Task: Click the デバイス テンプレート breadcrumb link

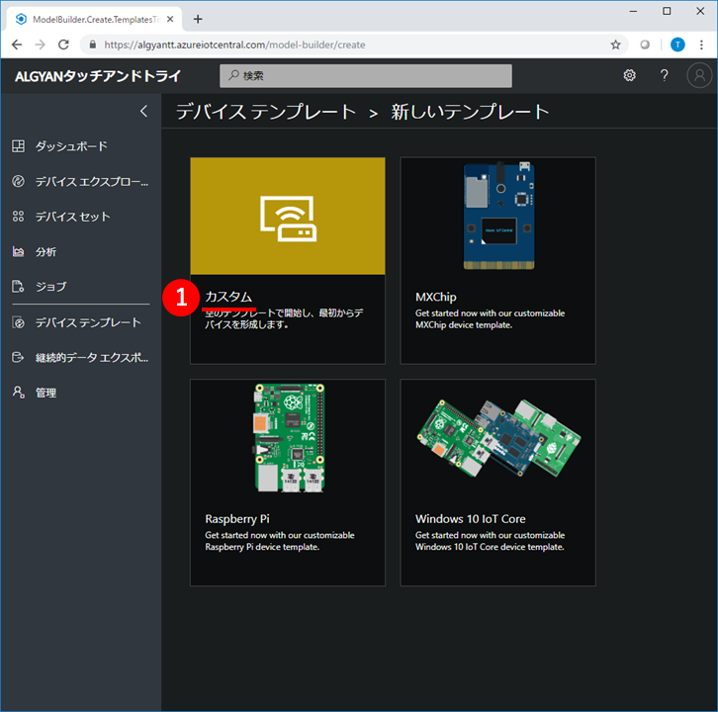Action: pyautogui.click(x=266, y=112)
